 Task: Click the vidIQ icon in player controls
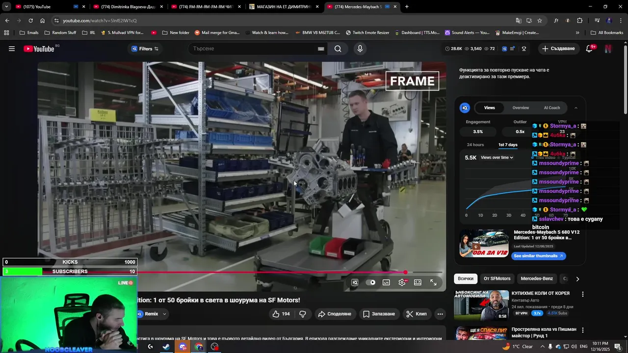355,282
